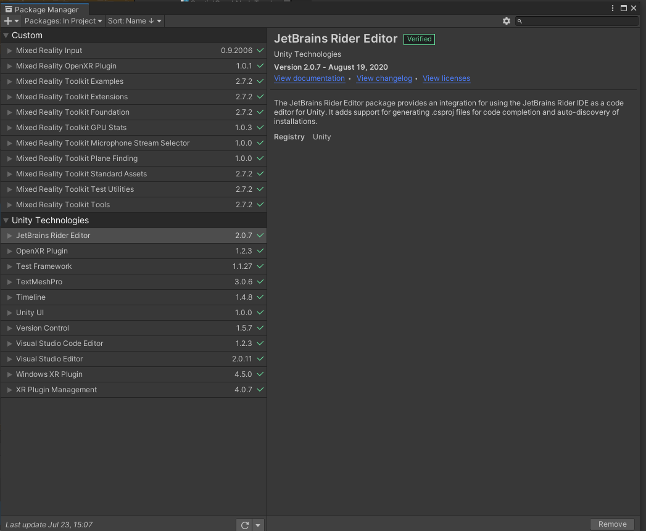The height and width of the screenshot is (531, 646).
Task: Click the checkmark next to XR Plugin Management
Action: tap(259, 389)
